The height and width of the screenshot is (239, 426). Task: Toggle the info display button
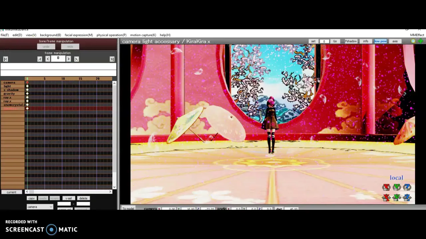pos(365,41)
